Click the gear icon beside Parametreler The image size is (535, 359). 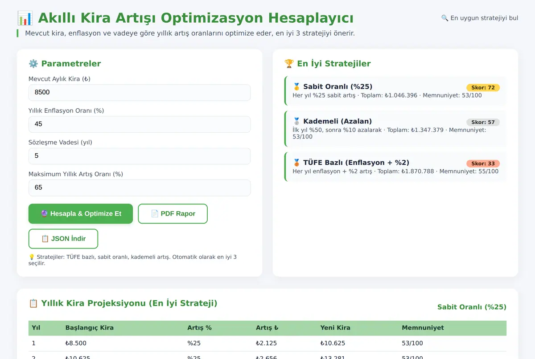click(x=33, y=64)
